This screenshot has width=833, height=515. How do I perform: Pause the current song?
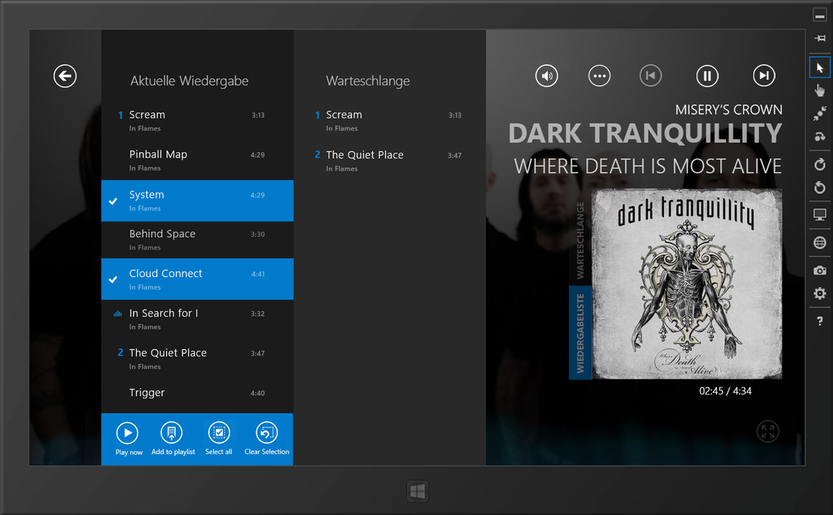pos(707,76)
